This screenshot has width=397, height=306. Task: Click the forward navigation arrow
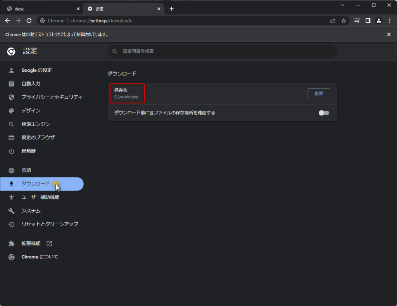point(18,21)
